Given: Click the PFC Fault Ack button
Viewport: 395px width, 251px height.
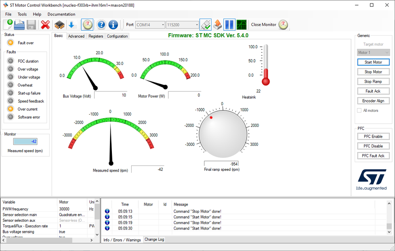Looking at the screenshot, I should pos(373,156).
